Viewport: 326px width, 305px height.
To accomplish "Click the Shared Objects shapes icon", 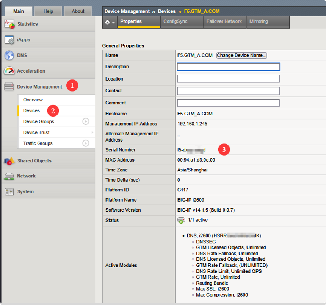I will click(x=9, y=161).
